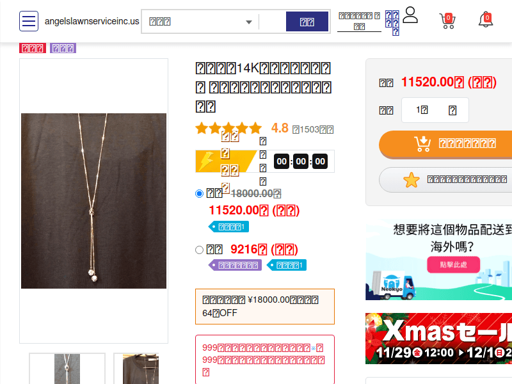Select the 11520.00 price option
Viewport: 512px width, 384px height.
coord(199,193)
